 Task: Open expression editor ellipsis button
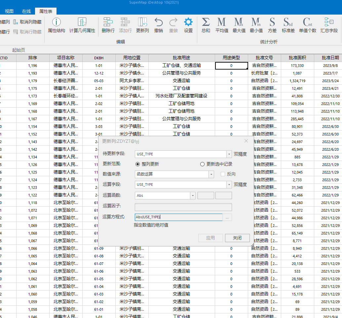pos(227,217)
